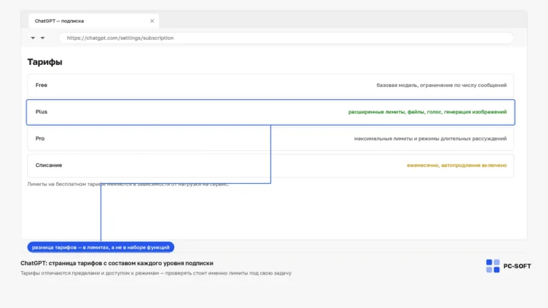
Task: Click text 'расширенные лимиты, файлы, голос, генерация изображений'
Action: (x=427, y=112)
